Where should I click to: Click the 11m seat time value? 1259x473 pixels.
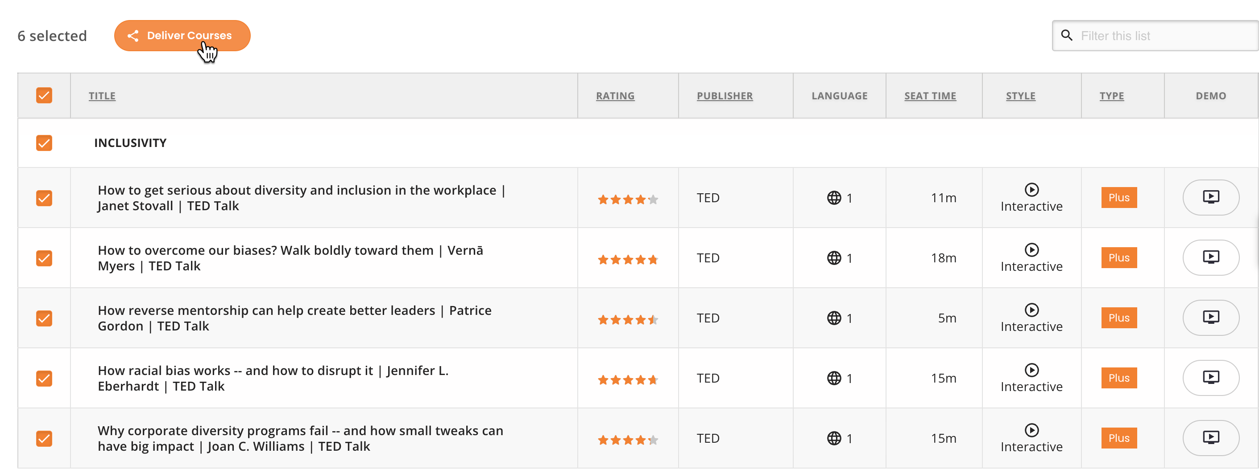coord(943,198)
